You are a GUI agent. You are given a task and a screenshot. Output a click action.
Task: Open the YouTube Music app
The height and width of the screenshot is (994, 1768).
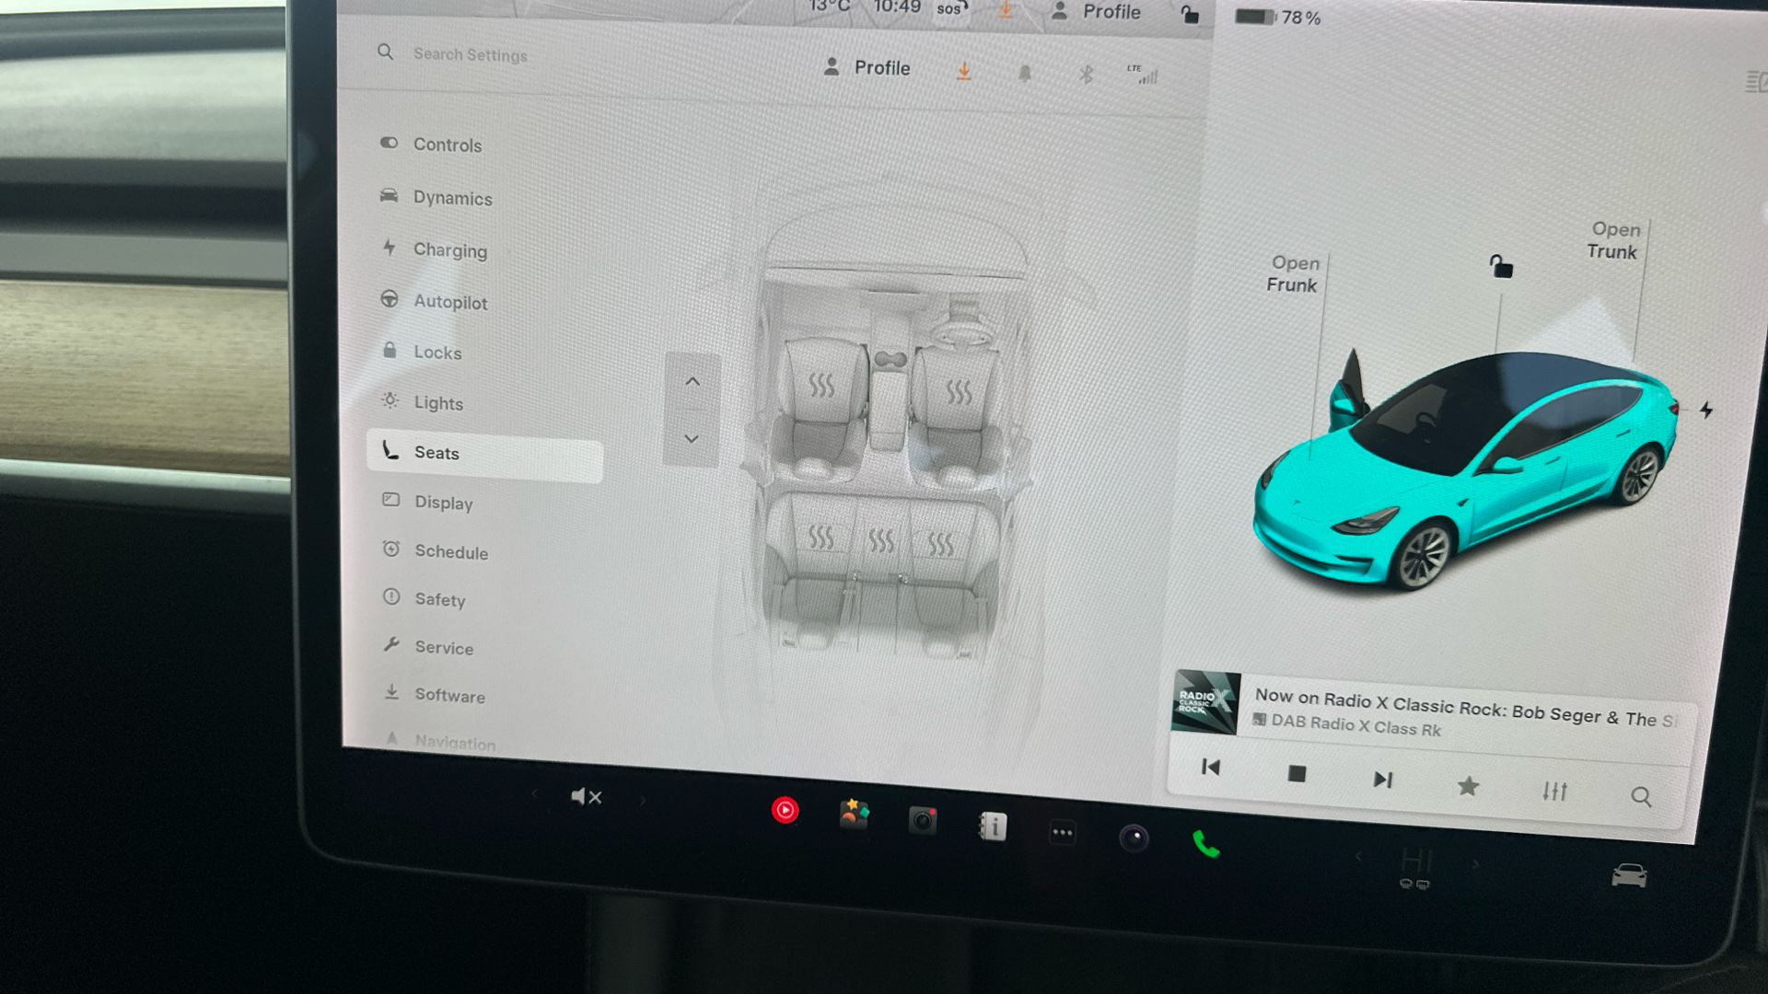(x=785, y=810)
